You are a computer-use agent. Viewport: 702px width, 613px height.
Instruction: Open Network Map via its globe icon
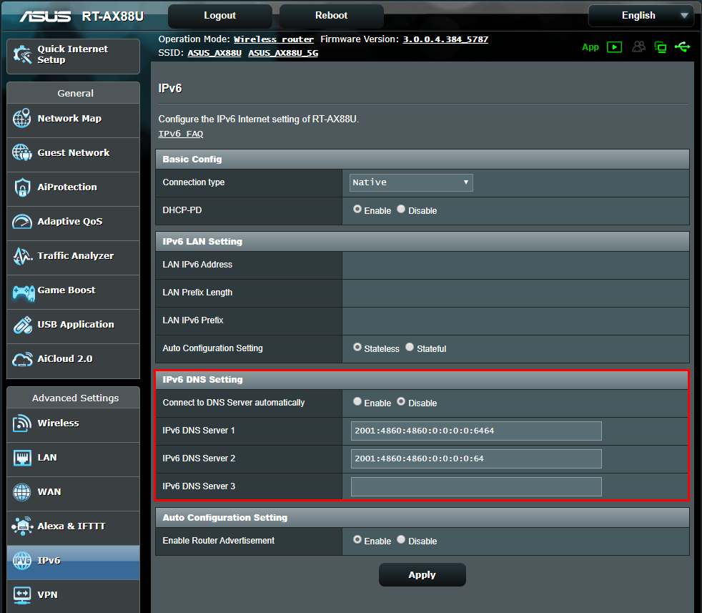click(22, 118)
